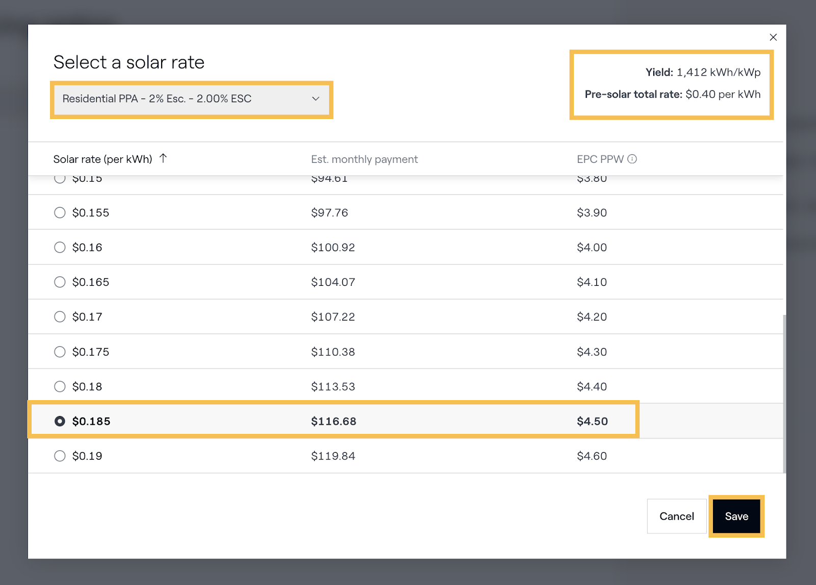Click the EPC PPW column header
Image resolution: width=816 pixels, height=585 pixels.
[x=600, y=159]
